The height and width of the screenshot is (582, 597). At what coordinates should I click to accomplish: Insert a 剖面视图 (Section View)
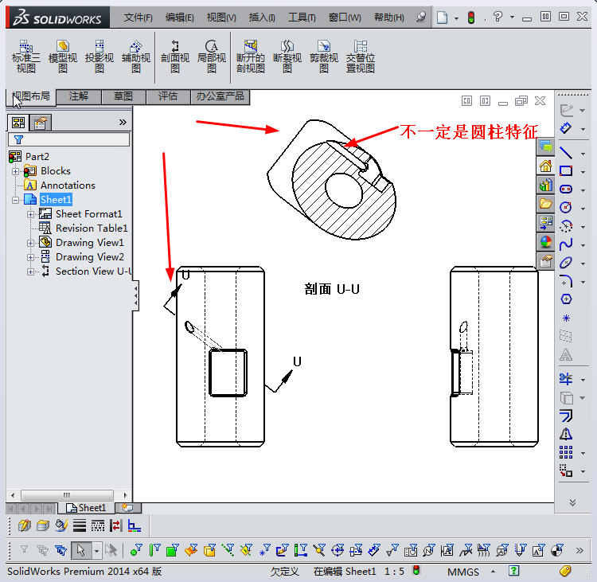click(x=175, y=57)
